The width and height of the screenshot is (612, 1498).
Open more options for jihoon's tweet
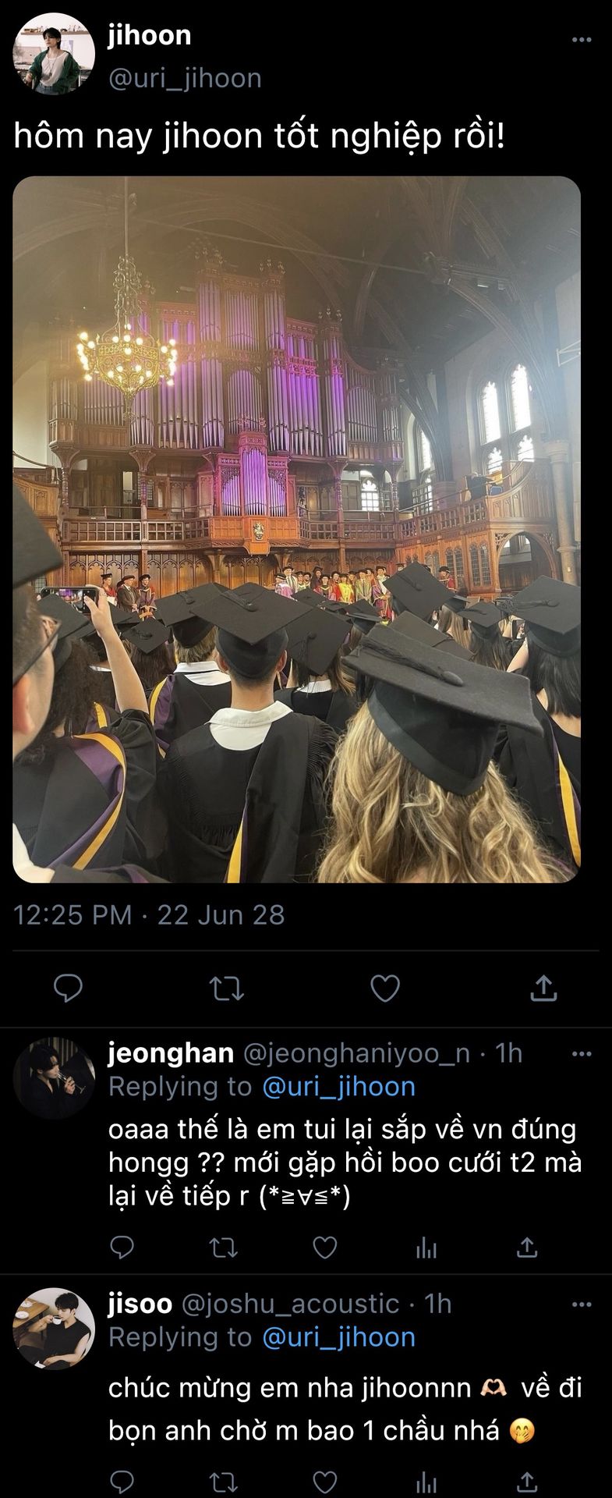tap(582, 40)
